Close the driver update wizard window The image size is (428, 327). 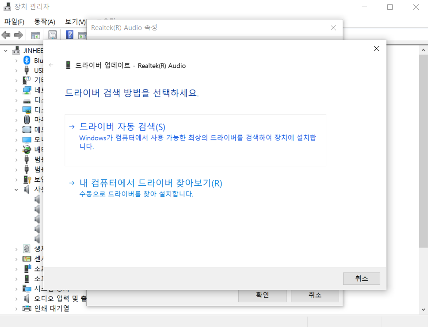click(376, 49)
